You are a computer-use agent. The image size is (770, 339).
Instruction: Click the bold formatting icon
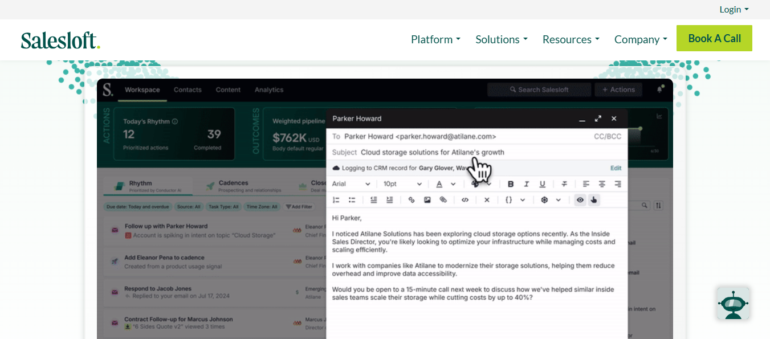pos(511,184)
